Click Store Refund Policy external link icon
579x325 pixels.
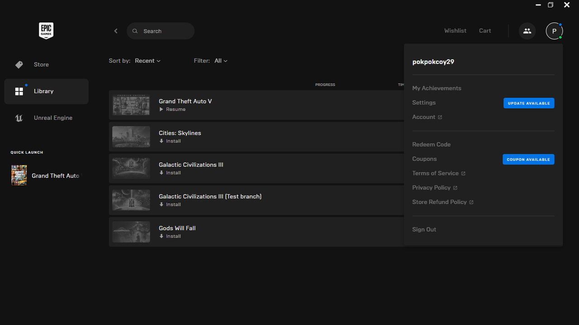coord(471,202)
